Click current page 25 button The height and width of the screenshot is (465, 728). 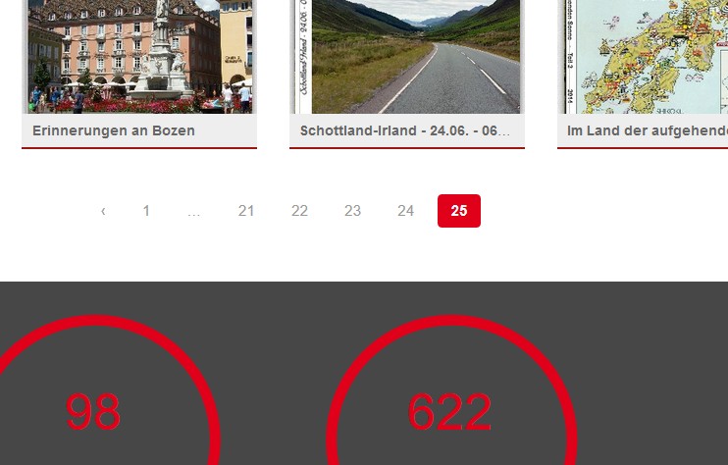[459, 211]
